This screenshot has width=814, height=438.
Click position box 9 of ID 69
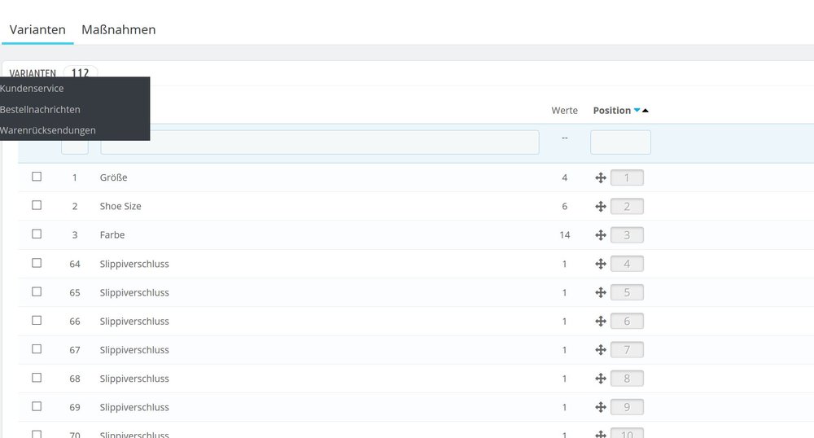tap(627, 407)
